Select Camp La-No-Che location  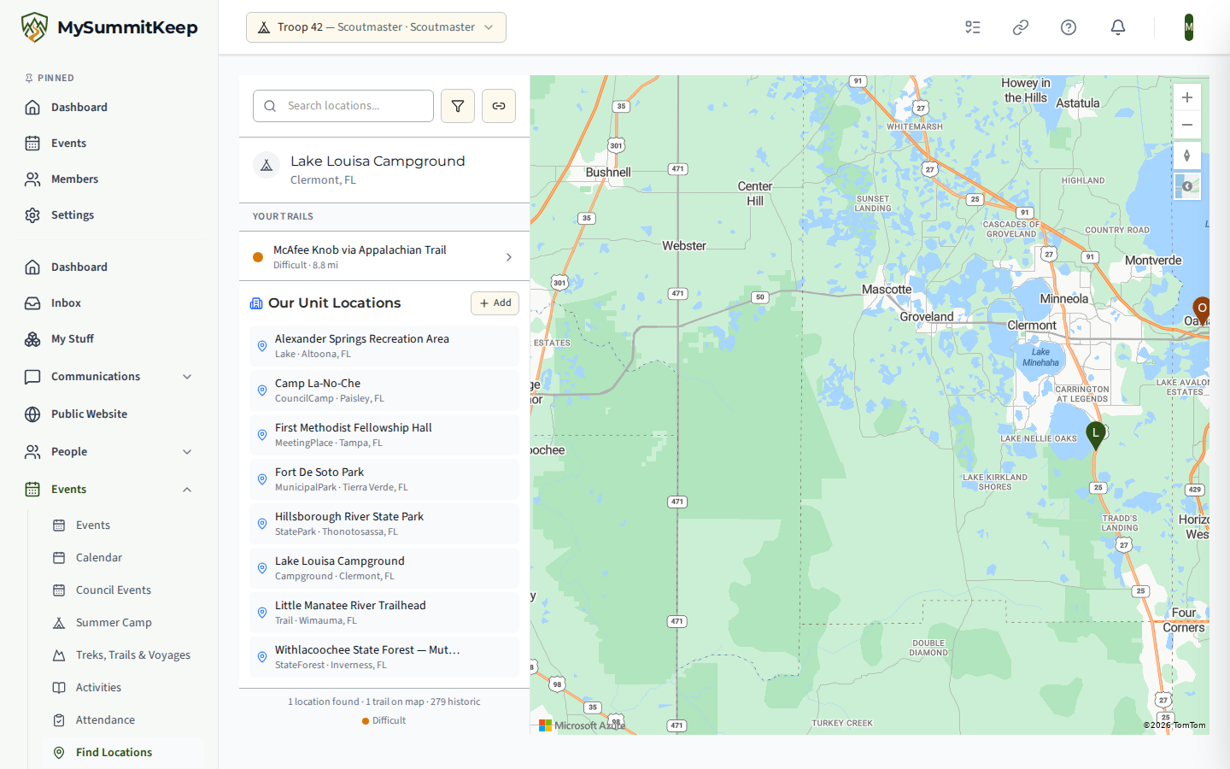[x=384, y=390]
